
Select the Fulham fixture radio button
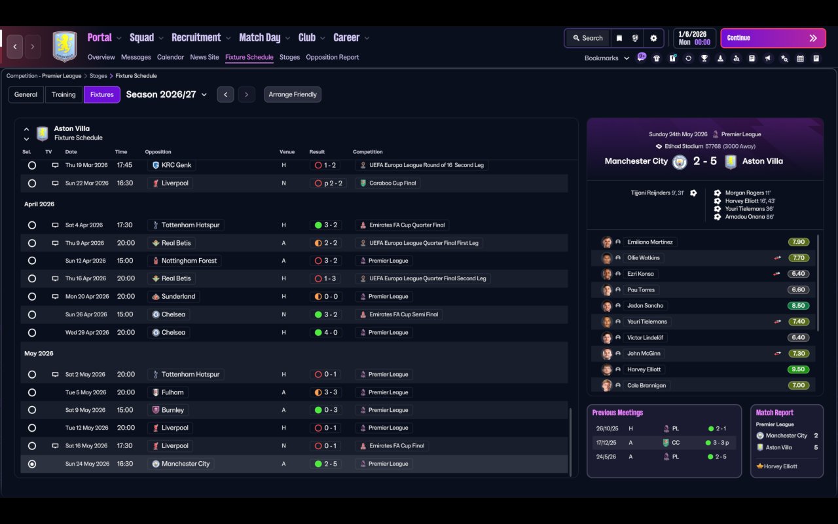tap(32, 392)
